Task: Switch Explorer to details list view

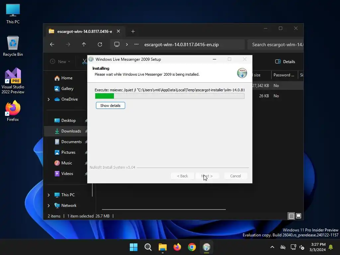Action: point(291,216)
